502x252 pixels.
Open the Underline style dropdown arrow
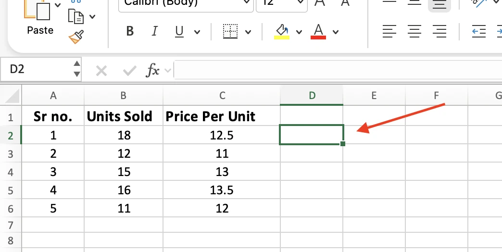point(197,32)
